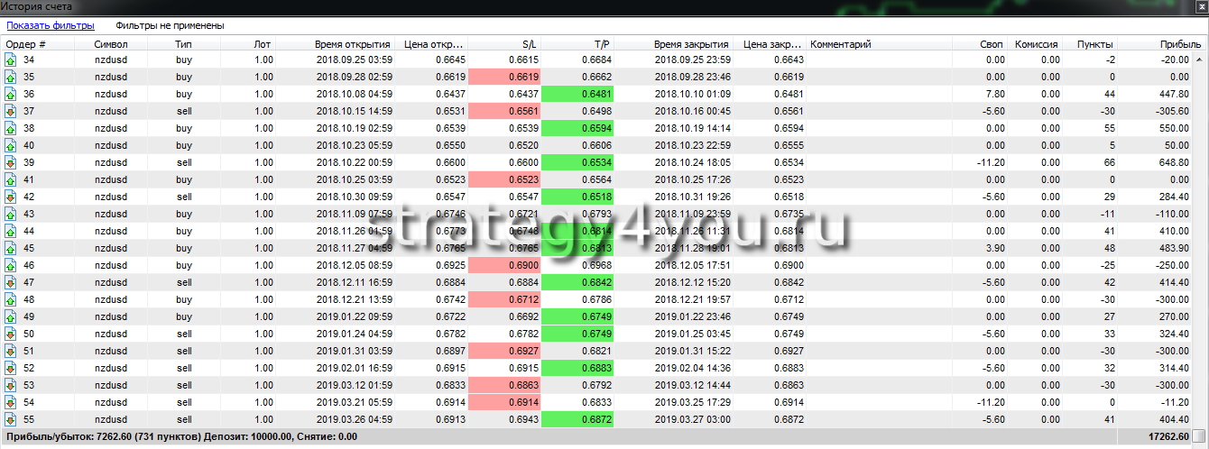The height and width of the screenshot is (449, 1209).
Task: Sort by the Символ column header
Action: (111, 43)
